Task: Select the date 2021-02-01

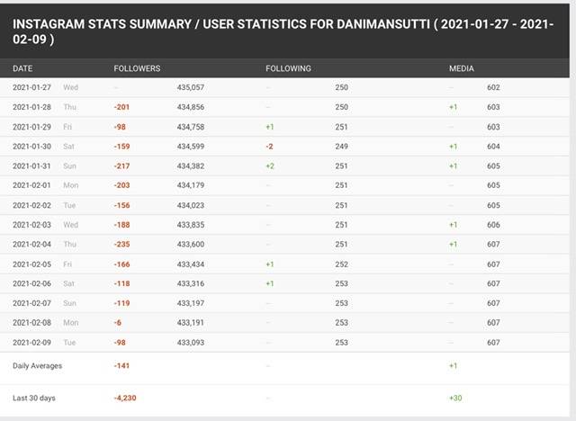Action: [31, 185]
